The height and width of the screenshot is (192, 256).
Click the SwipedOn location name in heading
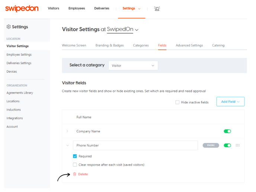pos(120,29)
